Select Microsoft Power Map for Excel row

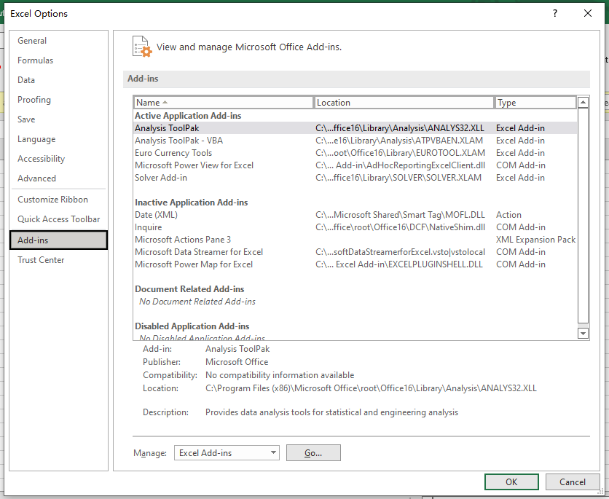355,264
